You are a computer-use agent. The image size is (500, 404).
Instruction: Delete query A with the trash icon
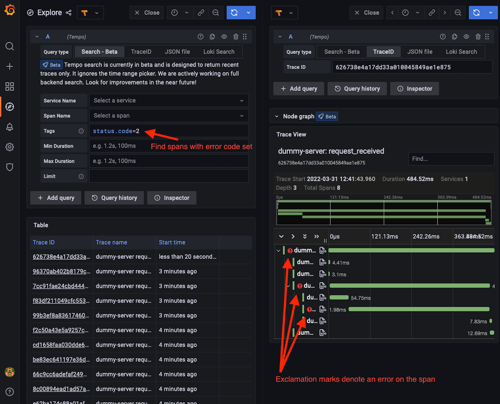[236, 37]
